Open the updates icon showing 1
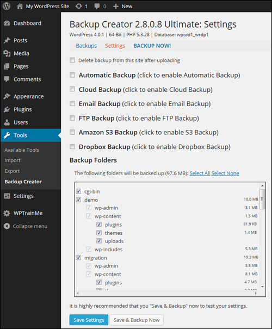Screen dimensions: 272x329 coord(78,7)
